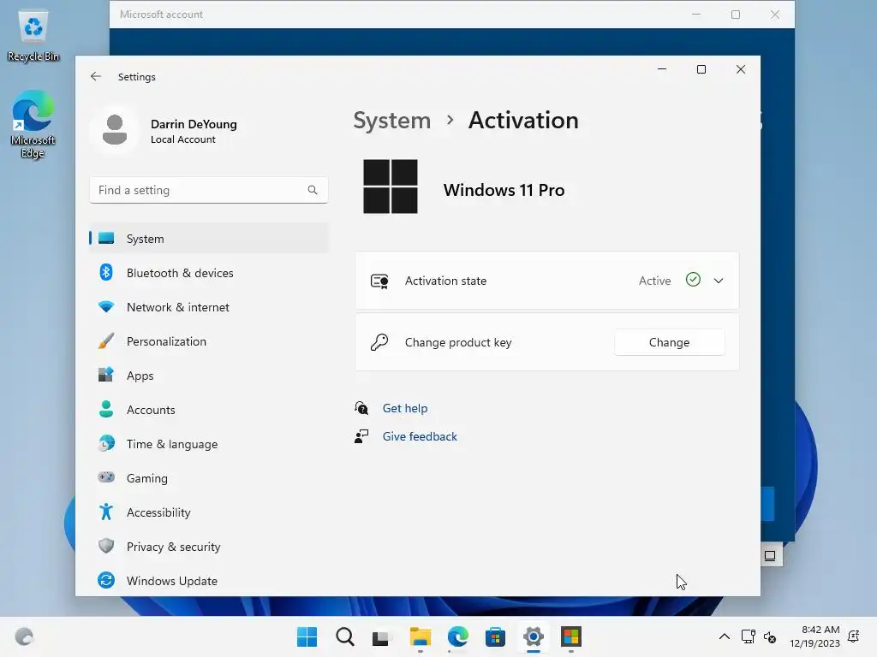Click the Get help headset icon

coord(361,408)
